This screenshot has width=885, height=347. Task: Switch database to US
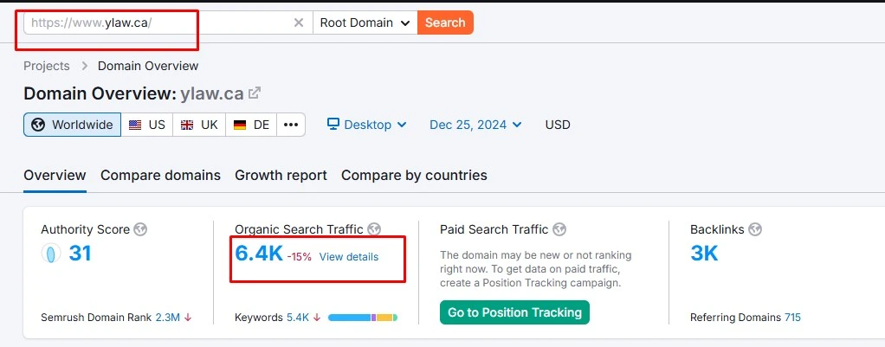coord(146,125)
